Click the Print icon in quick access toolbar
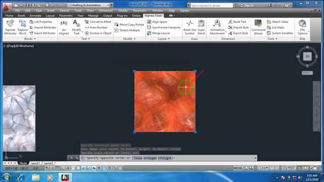324x182 pixels. point(47,5)
